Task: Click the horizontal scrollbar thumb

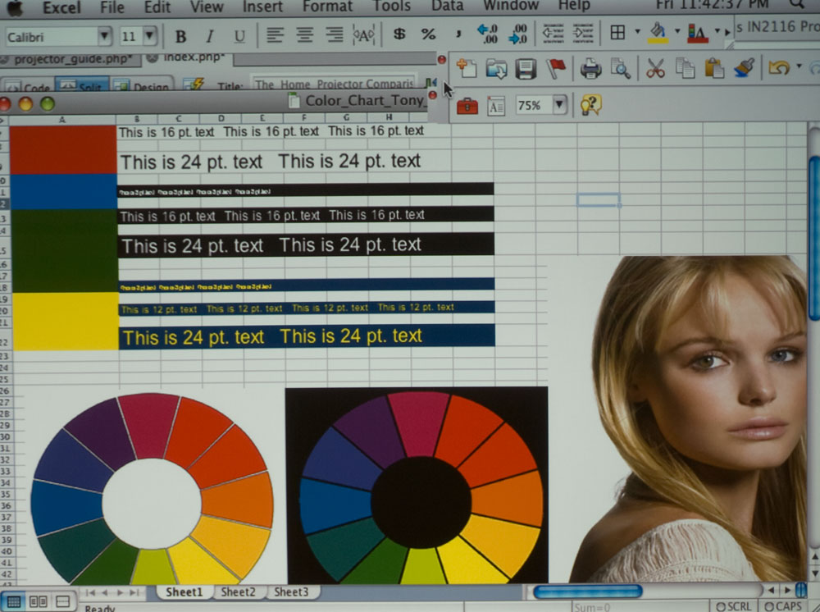Action: click(x=587, y=591)
